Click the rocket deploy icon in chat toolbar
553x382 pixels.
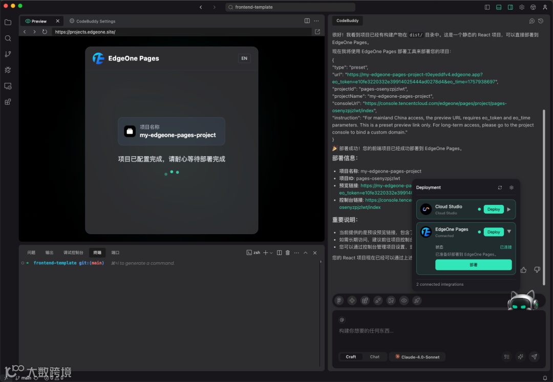pos(417,301)
